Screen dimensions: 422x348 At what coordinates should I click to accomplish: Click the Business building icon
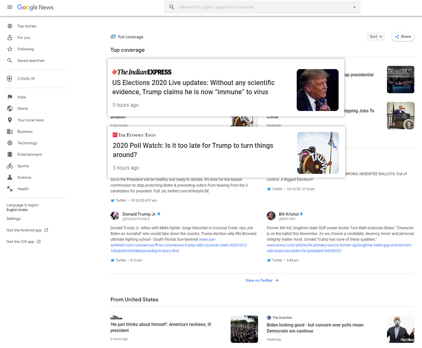click(x=10, y=131)
